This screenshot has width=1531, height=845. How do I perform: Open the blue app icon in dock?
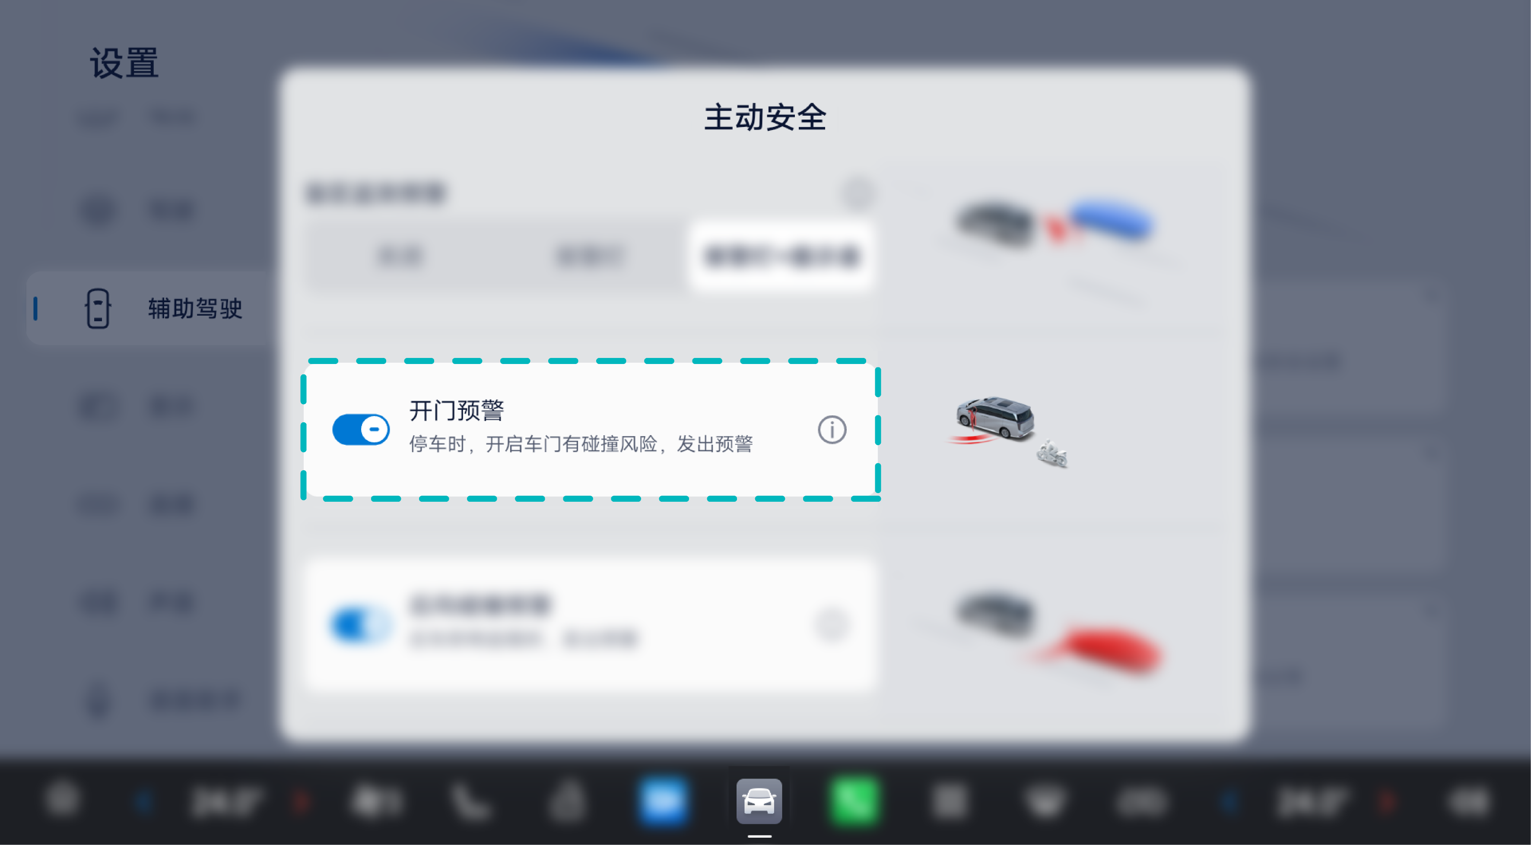pos(663,801)
